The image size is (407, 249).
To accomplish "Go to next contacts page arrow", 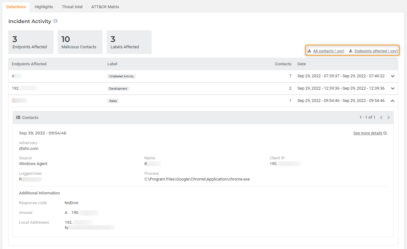I will click(388, 117).
